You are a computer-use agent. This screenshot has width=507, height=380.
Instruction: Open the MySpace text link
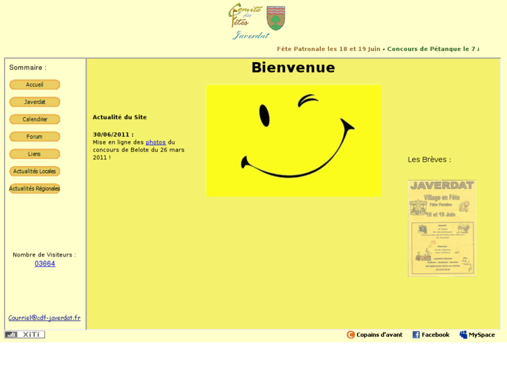coord(482,335)
